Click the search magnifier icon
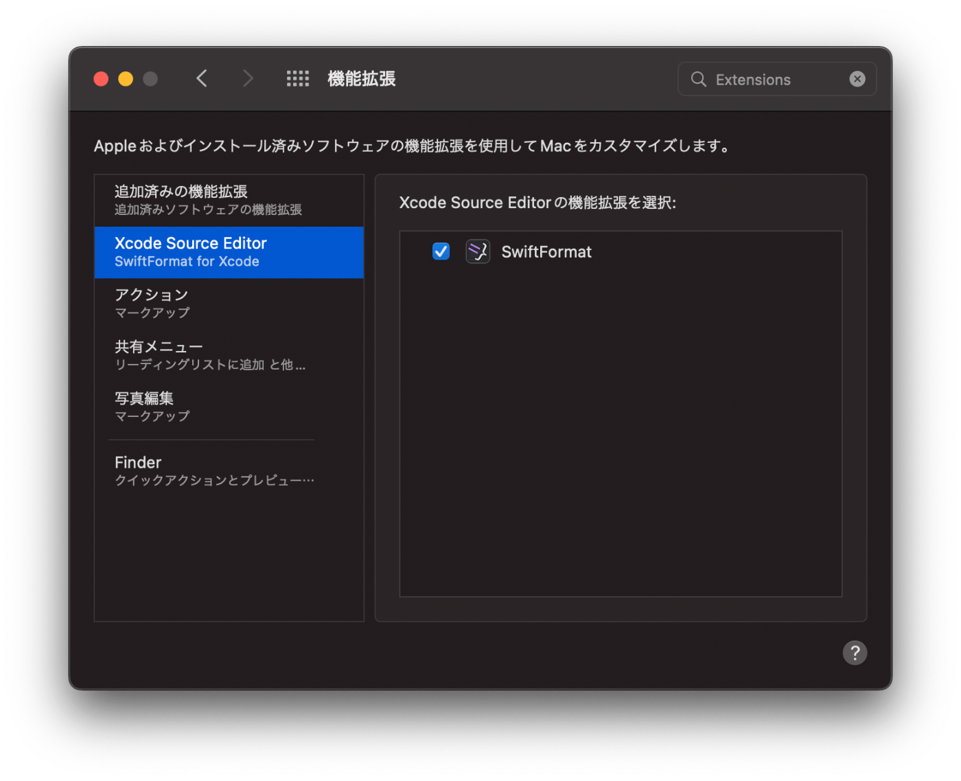Image resolution: width=961 pixels, height=781 pixels. pos(698,79)
